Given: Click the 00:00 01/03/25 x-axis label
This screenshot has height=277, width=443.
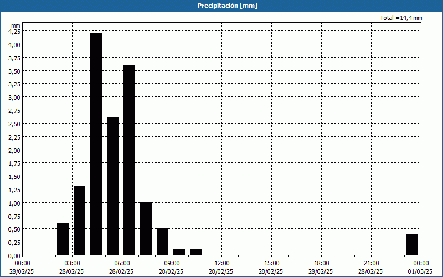Looking at the screenshot, I should (420, 268).
